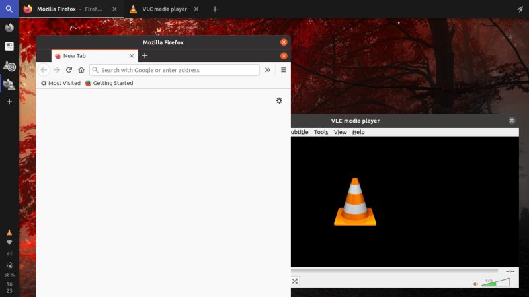
Task: Click the magnifier icon in the address bar
Action: tap(95, 70)
